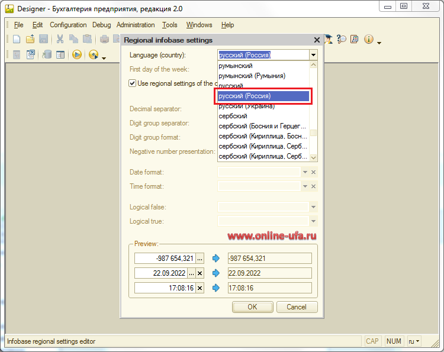Click the orange About info icon
The height and width of the screenshot is (352, 444).
[x=369, y=39]
